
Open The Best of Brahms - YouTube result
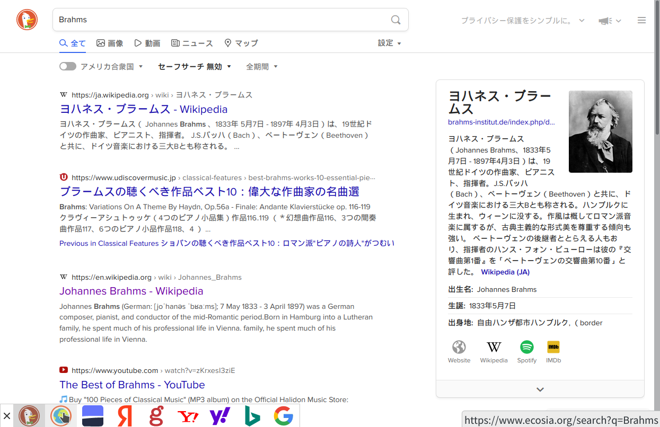click(132, 385)
